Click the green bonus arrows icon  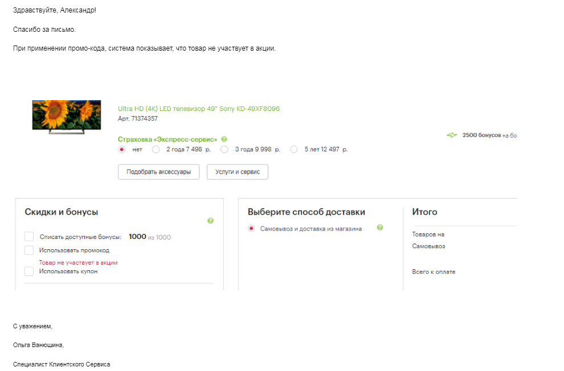[452, 135]
